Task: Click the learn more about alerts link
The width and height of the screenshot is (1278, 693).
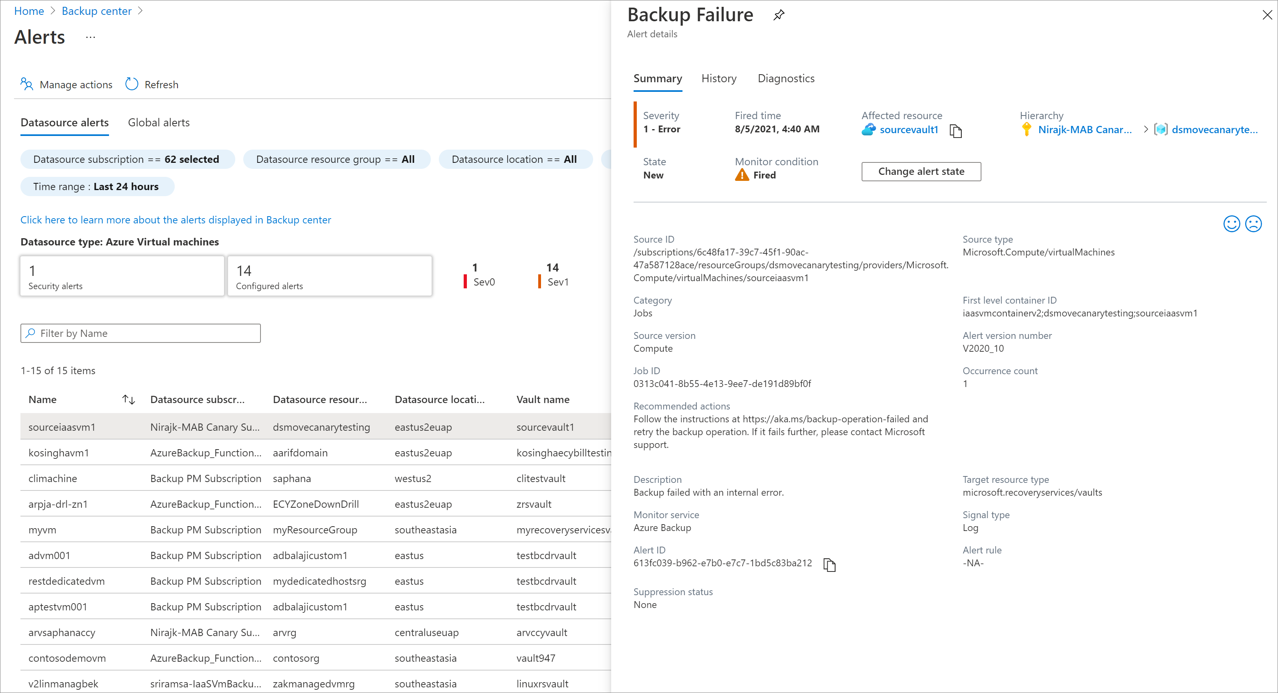Action: [x=175, y=220]
